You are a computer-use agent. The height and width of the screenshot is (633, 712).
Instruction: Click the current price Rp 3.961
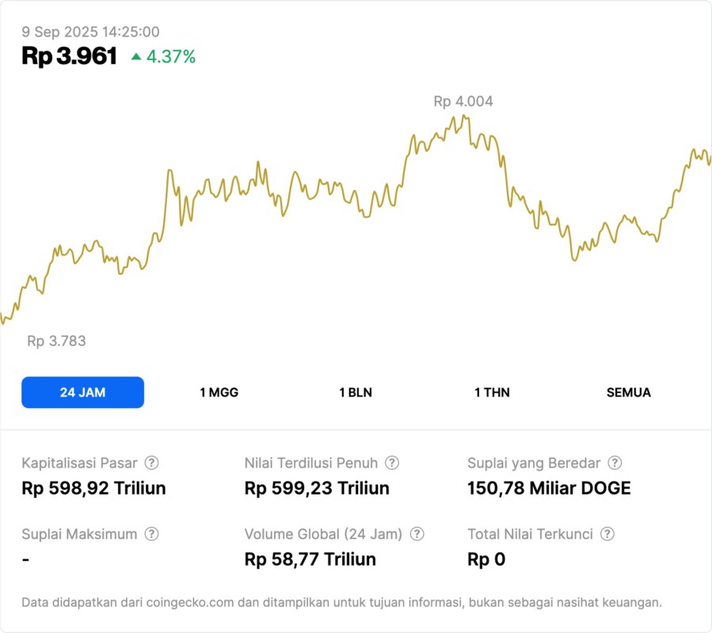[70, 56]
